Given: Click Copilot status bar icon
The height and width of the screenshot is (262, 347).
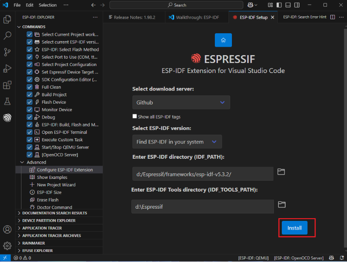Looking at the screenshot, I should 331,258.
